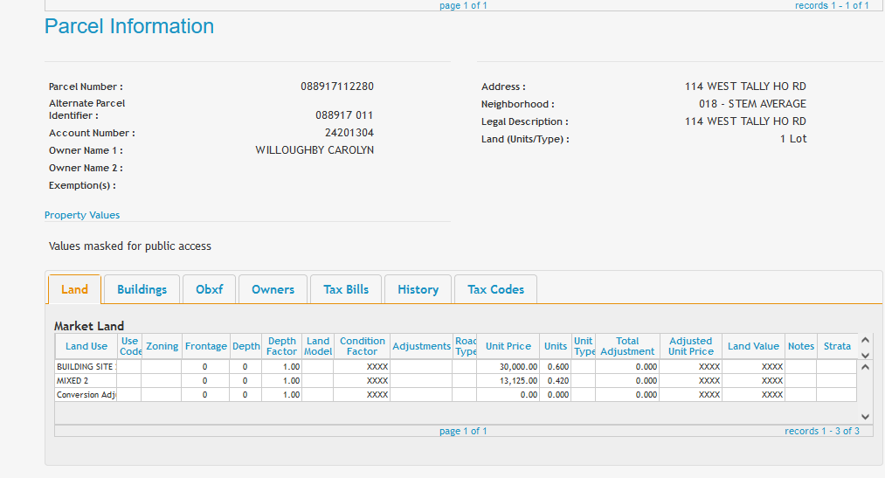Click owner name WILLOUGHBY CAROLYN
The image size is (885, 478).
(x=315, y=150)
